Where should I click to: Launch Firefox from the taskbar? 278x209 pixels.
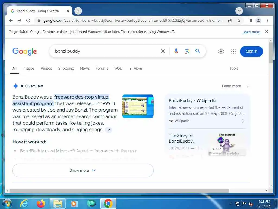click(x=41, y=204)
